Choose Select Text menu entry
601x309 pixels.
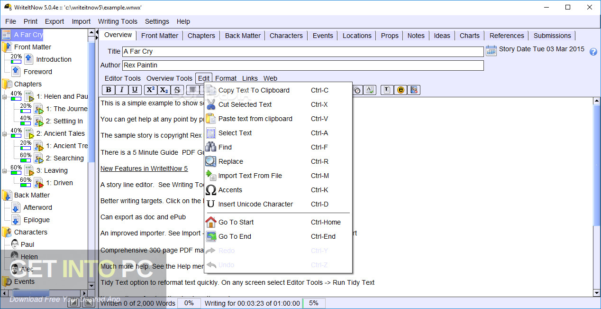tap(278, 133)
